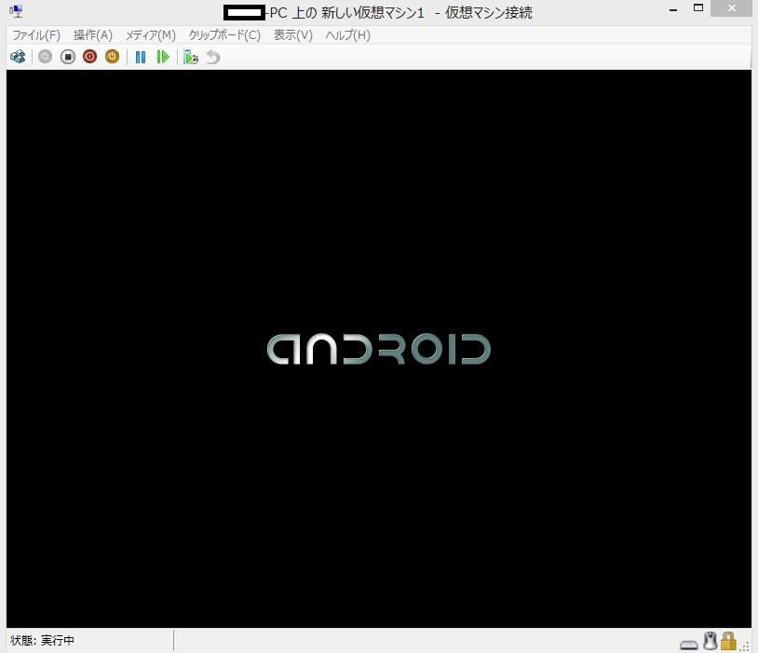Close the virtual machine connection window
The width and height of the screenshot is (758, 653).
point(731,8)
